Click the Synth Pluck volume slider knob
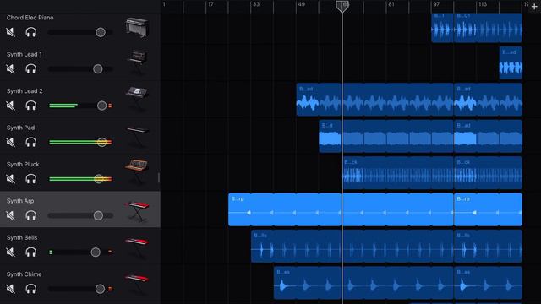This screenshot has height=304, width=541. (x=99, y=178)
